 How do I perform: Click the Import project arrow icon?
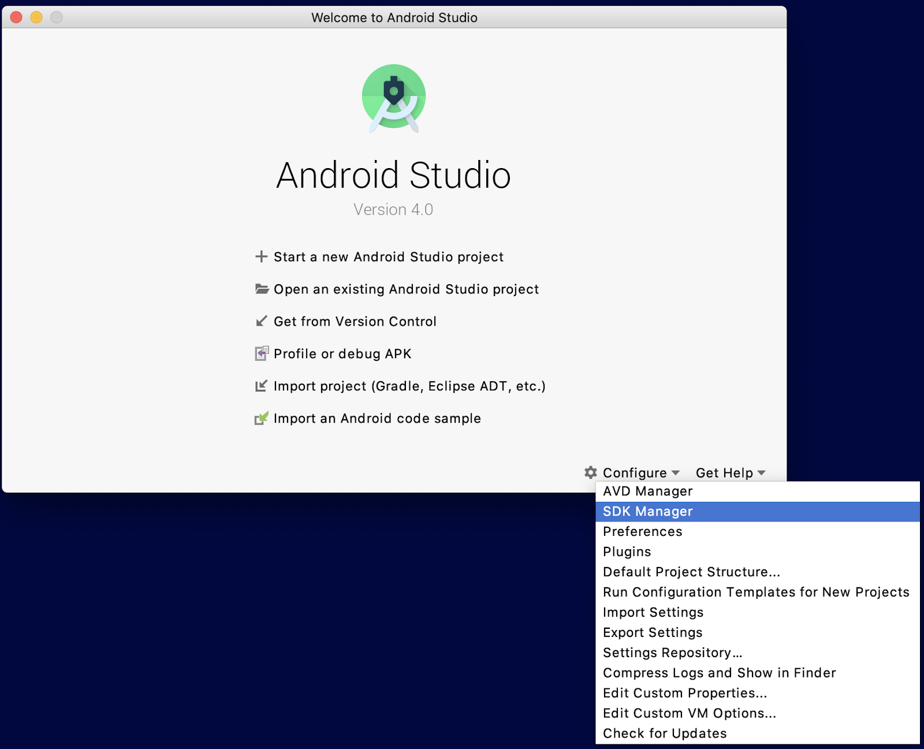(x=262, y=386)
